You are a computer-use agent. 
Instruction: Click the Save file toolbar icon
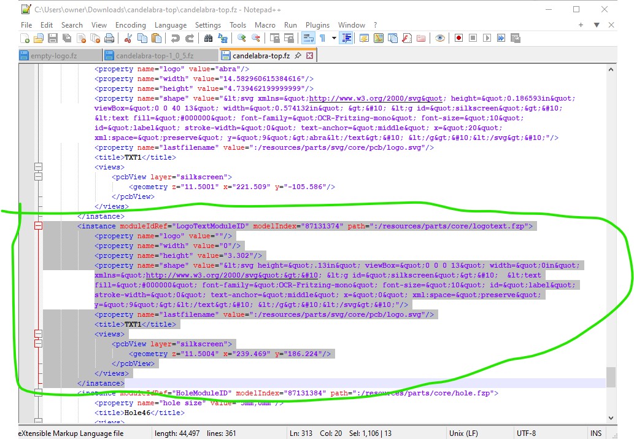pos(53,38)
